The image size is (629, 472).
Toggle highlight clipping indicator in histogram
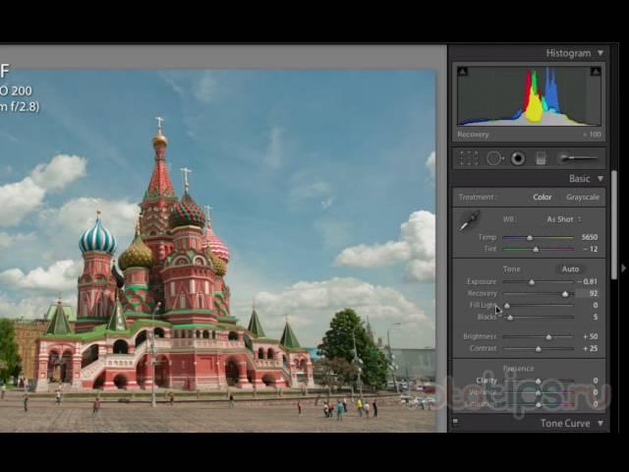(596, 72)
